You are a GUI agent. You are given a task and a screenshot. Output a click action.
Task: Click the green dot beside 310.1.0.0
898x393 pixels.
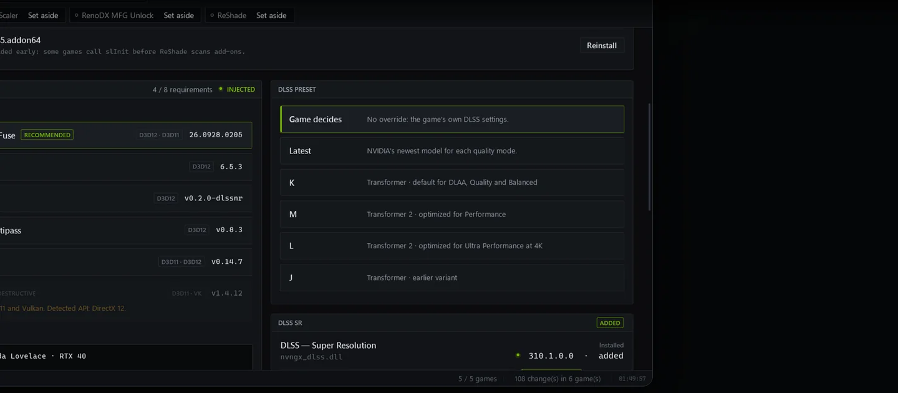tap(518, 356)
